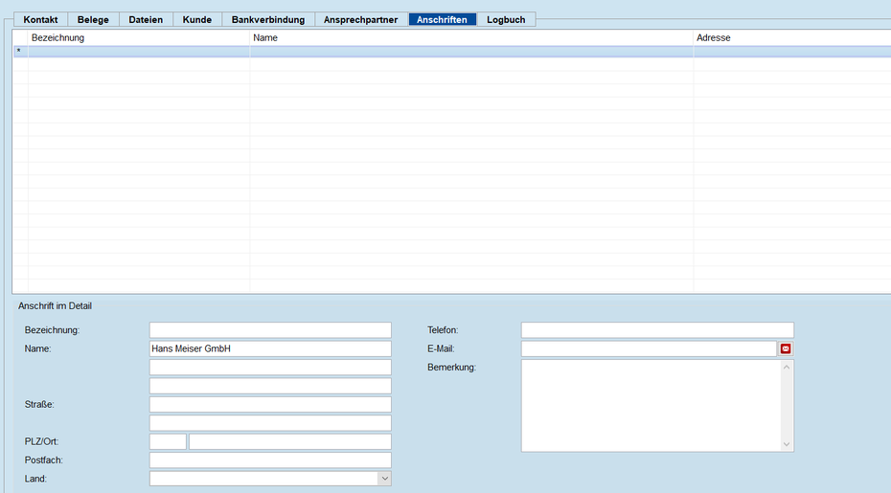Click the empty Name cell in new row
Image resolution: width=891 pixels, height=493 pixels.
tap(471, 52)
